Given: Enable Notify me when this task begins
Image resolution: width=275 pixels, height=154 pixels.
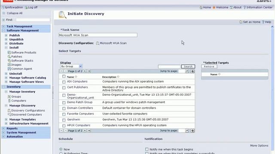Looking at the screenshot, I should 147,149.
